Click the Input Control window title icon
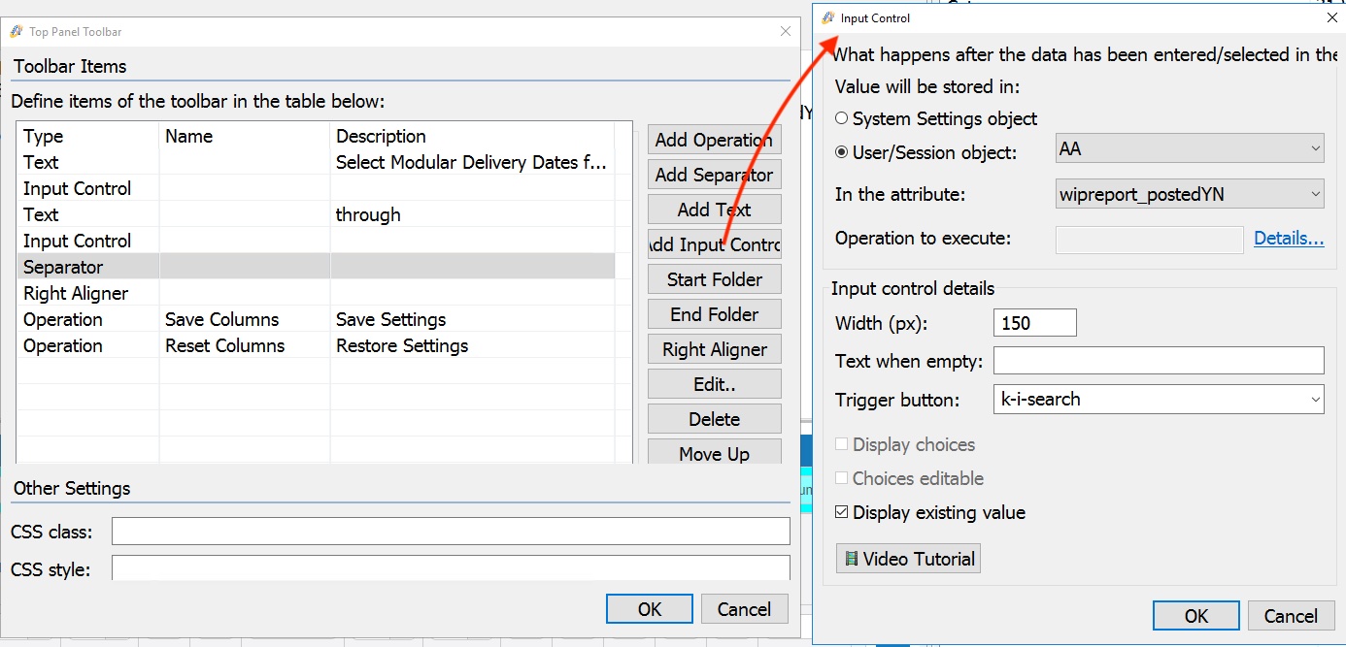The image size is (1346, 647). 828,17
